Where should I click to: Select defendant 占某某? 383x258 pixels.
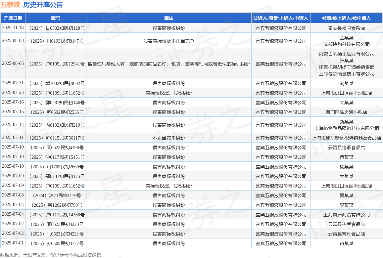[346, 243]
